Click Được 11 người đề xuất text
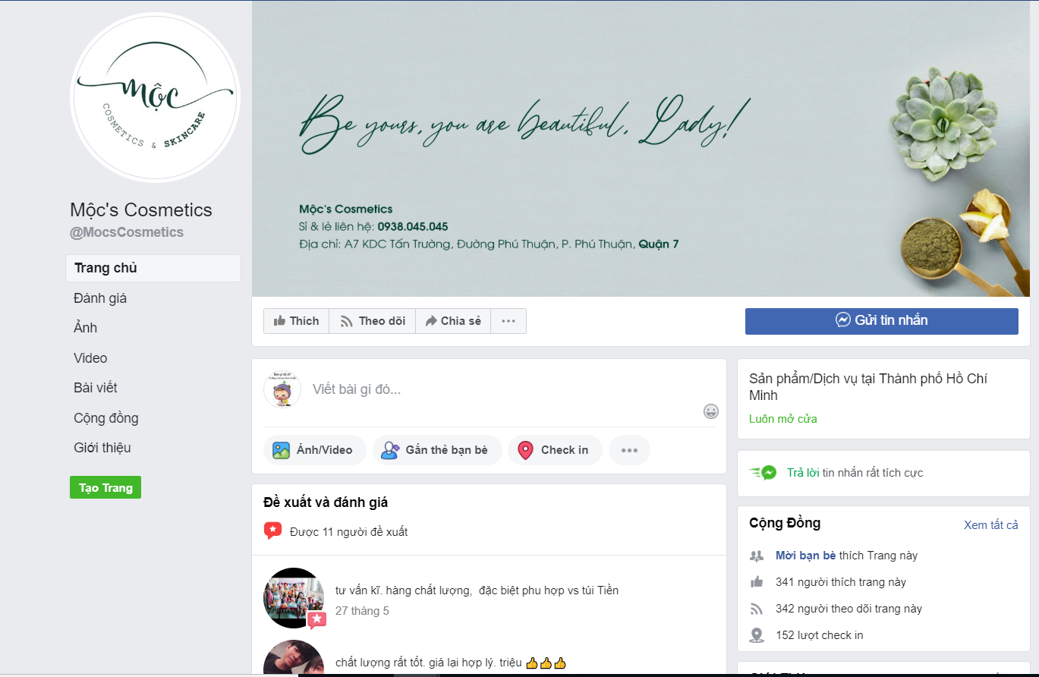Viewport: 1039px width, 677px height. click(348, 532)
